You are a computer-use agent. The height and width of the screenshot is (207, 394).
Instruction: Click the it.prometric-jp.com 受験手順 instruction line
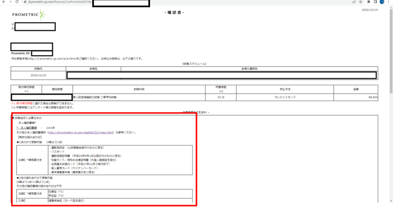77,58
